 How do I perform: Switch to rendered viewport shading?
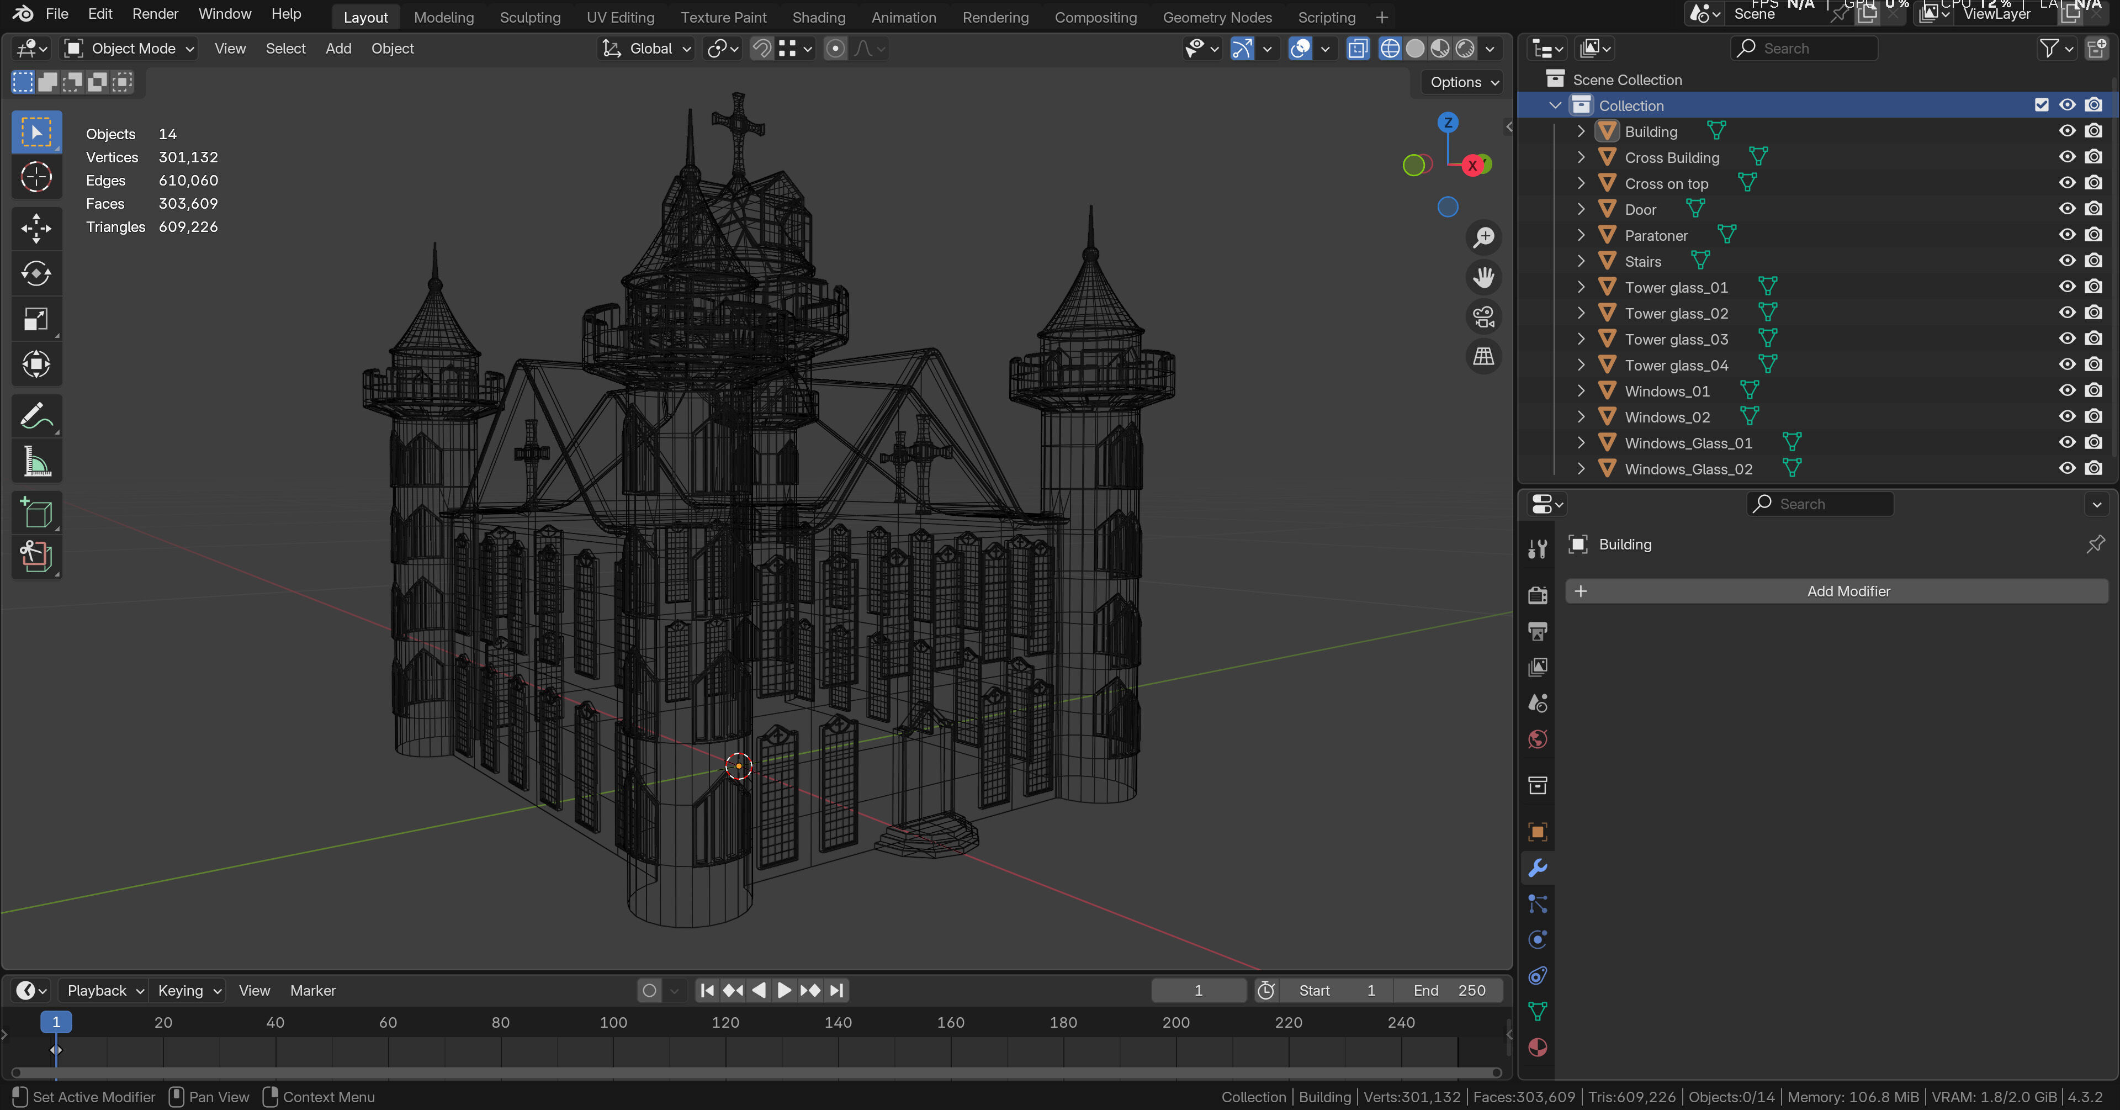1465,49
